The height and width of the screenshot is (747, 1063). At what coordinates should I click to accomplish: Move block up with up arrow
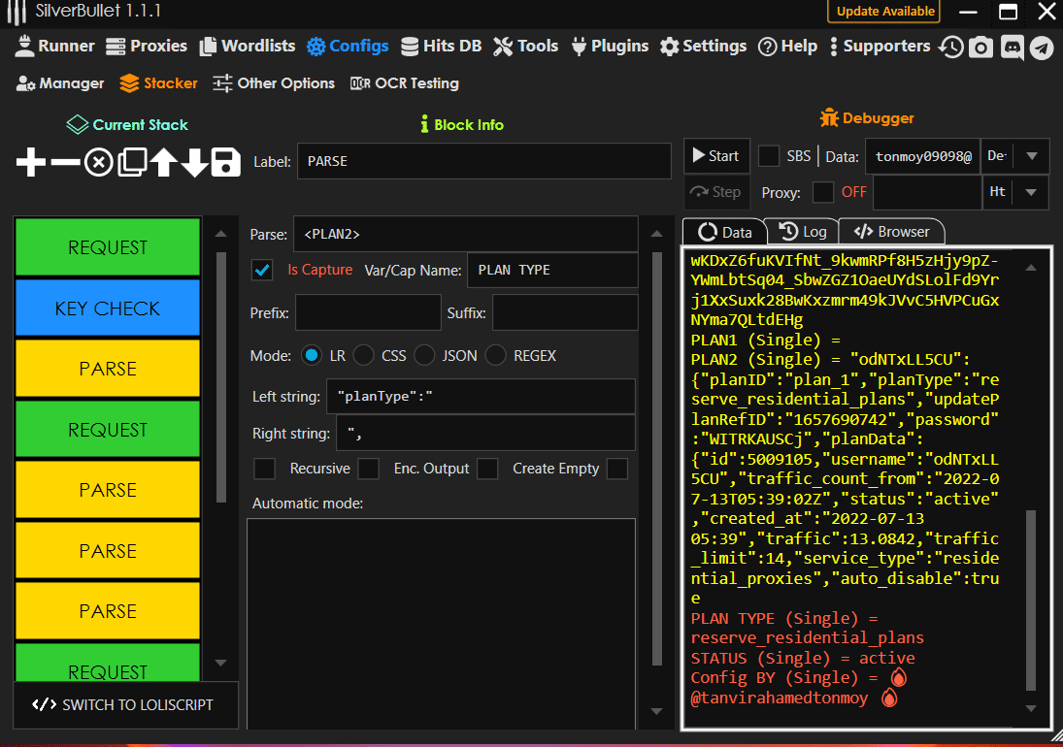(162, 162)
